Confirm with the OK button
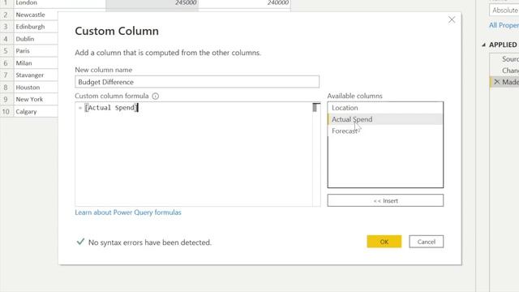Screen dimensions: 519x292 tap(384, 242)
